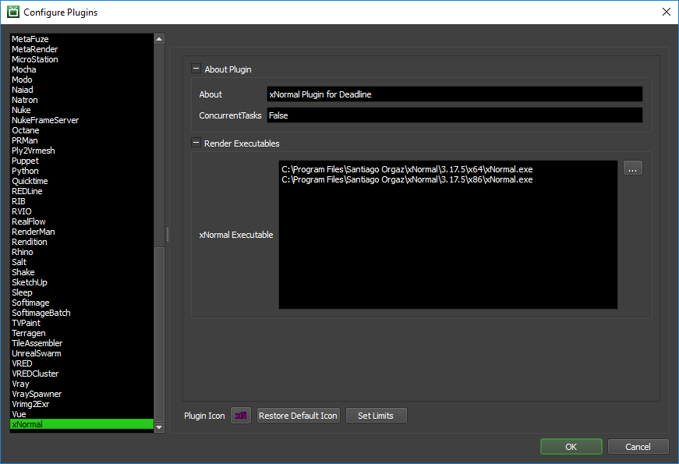Select the Nuke plugin in list

[x=22, y=110]
